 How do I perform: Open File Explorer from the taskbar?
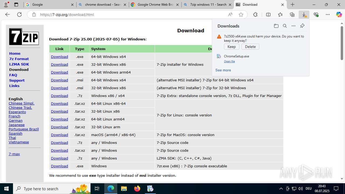(x=124, y=189)
